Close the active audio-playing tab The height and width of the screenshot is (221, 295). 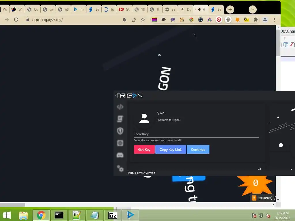pyautogui.click(x=204, y=9)
